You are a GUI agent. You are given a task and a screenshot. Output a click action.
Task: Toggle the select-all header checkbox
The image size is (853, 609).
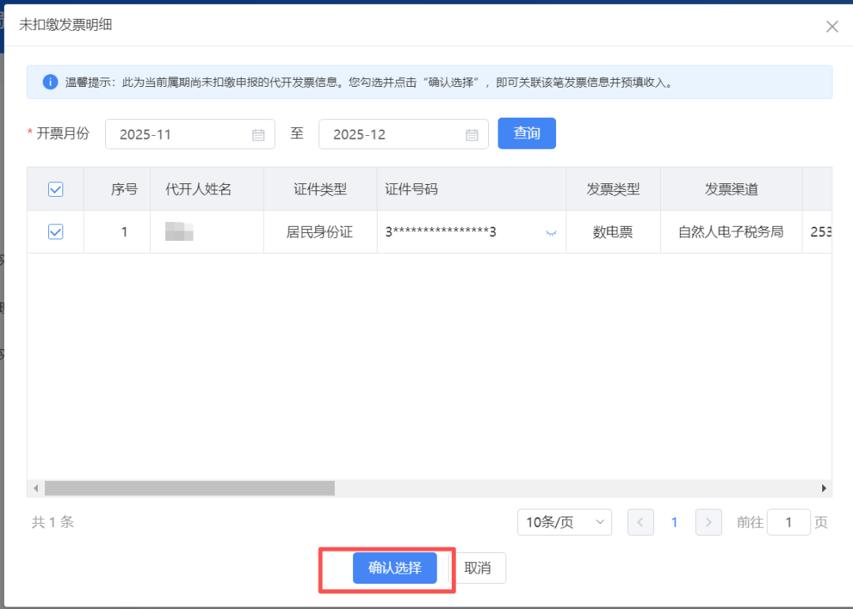[55, 189]
